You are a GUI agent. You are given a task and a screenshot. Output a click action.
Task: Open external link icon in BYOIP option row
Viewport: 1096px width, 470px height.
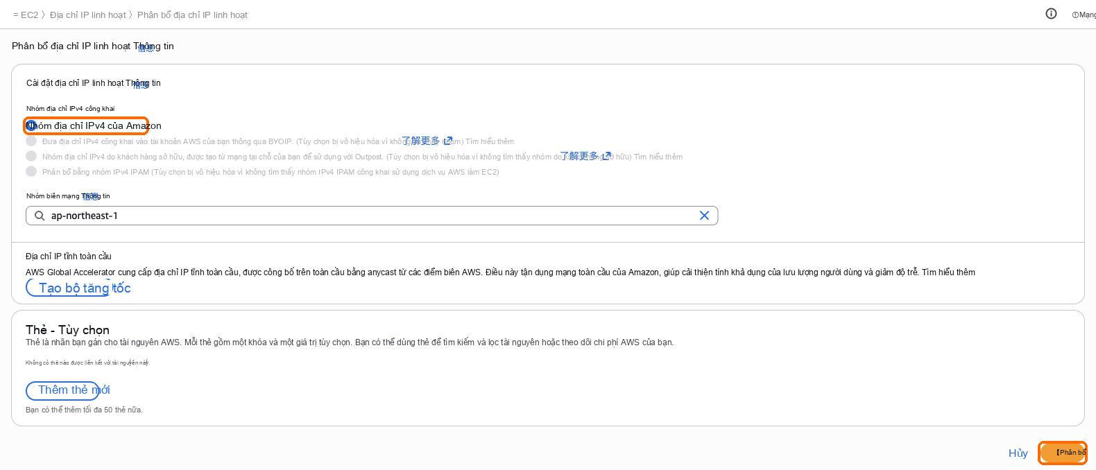coord(448,141)
